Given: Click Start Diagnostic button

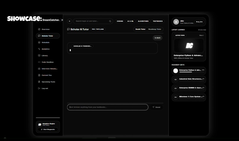Looking at the screenshot, I should (x=48, y=129).
